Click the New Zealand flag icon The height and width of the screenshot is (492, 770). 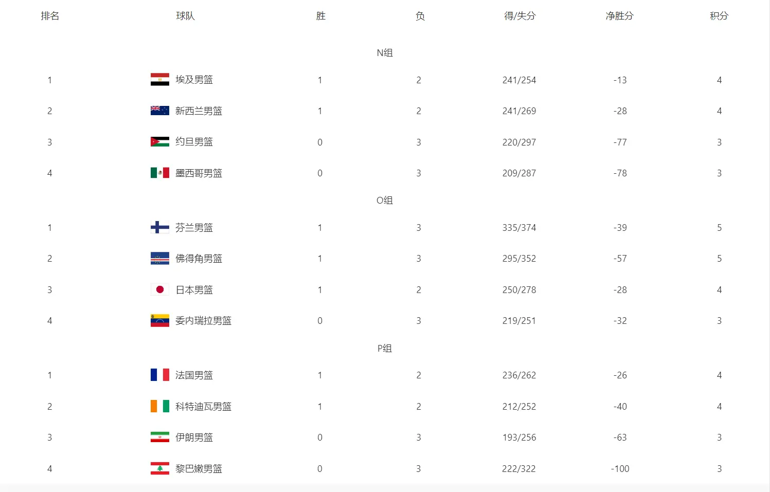coord(159,111)
